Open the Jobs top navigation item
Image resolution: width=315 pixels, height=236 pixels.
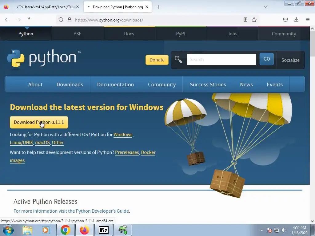[x=232, y=34]
